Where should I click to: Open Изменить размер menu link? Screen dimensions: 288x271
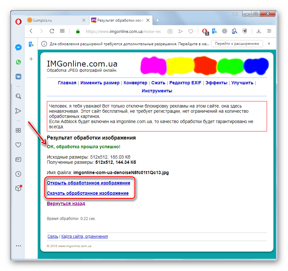pyautogui.click(x=100, y=83)
